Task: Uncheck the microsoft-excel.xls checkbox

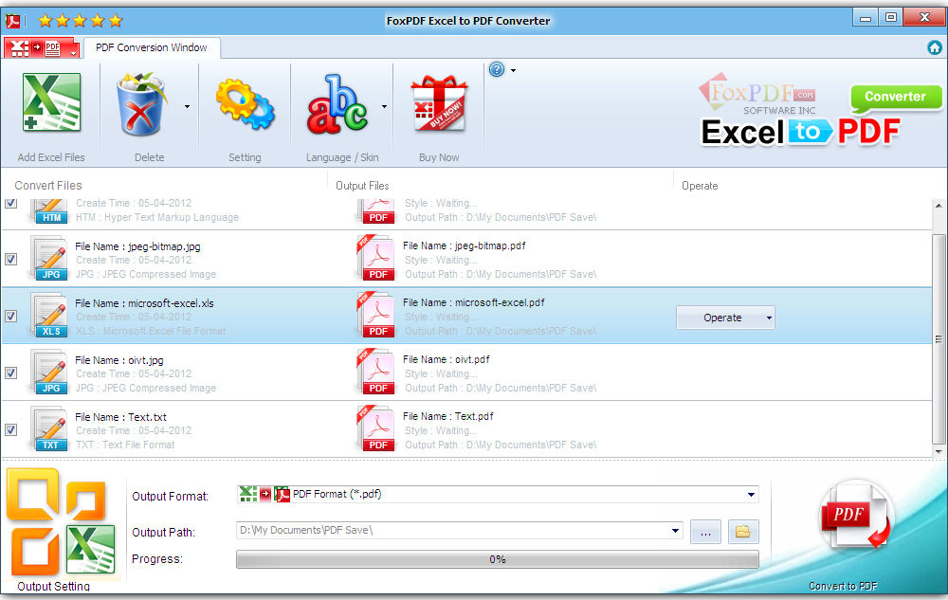Action: click(10, 316)
